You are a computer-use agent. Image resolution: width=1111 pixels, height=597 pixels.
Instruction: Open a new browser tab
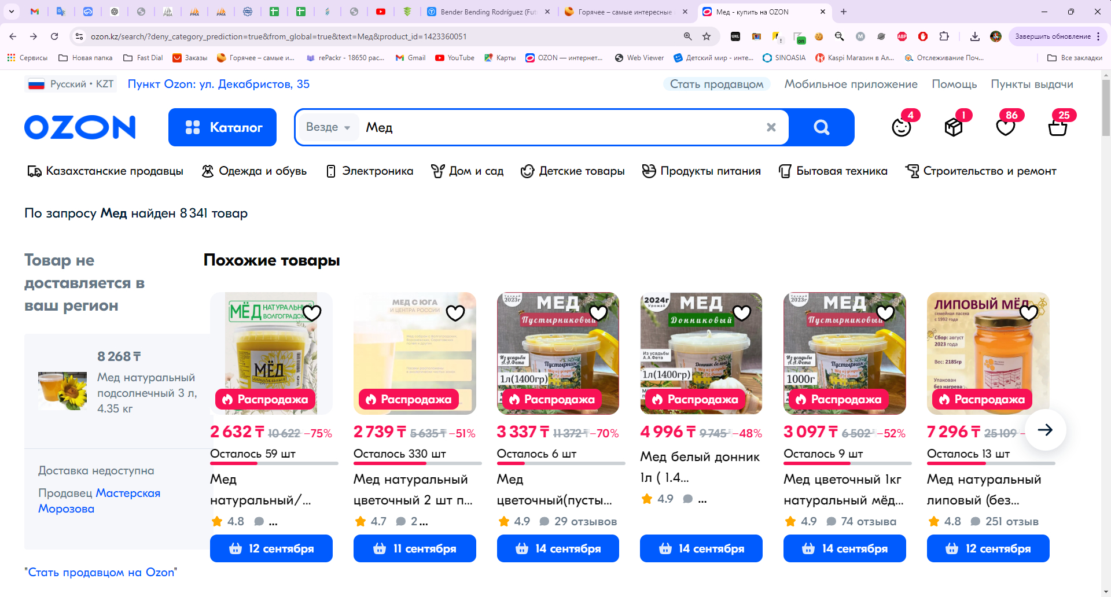tap(844, 12)
